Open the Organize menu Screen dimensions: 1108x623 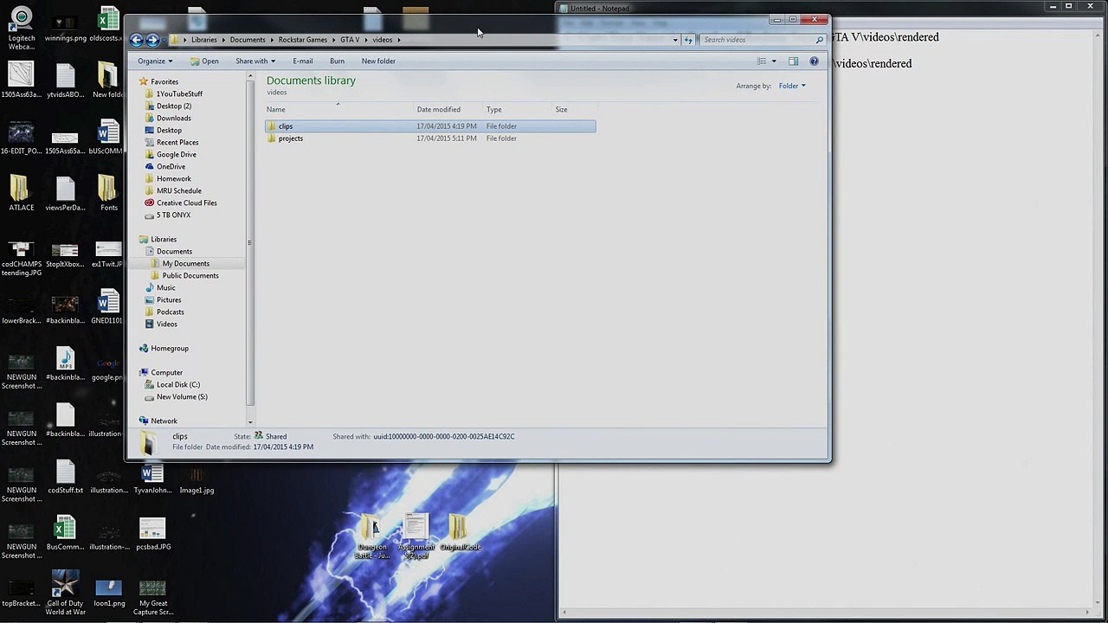(155, 61)
